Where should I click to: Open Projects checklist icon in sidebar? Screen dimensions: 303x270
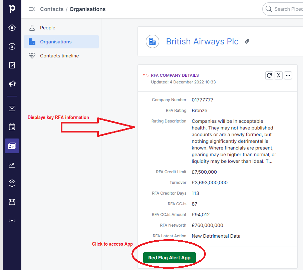12,65
